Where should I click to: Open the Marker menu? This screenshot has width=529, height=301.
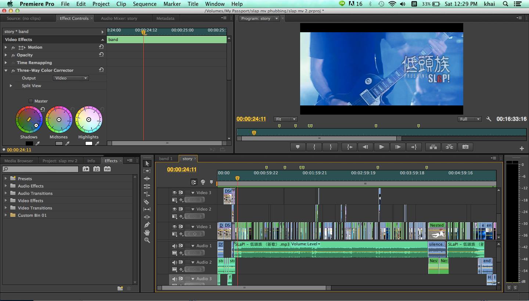click(172, 4)
